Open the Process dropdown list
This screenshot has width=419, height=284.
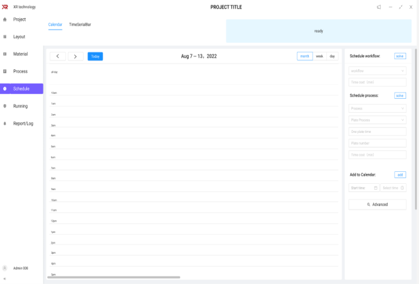pyautogui.click(x=377, y=108)
